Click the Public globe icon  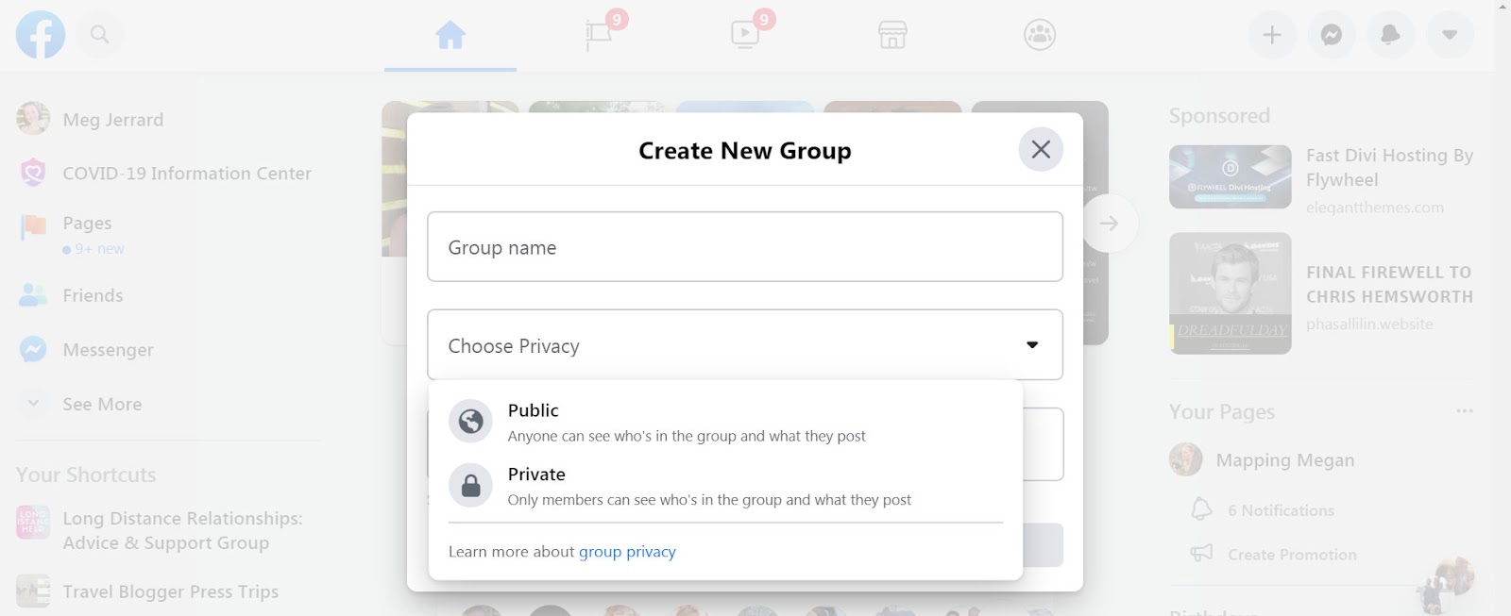coord(470,422)
